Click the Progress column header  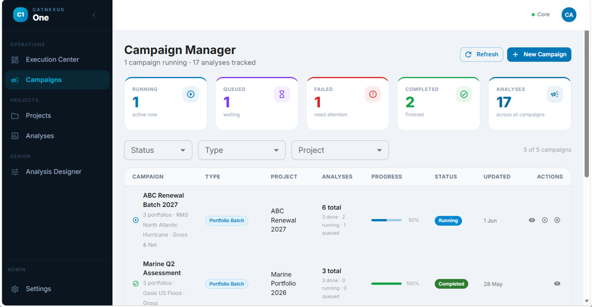coord(387,177)
